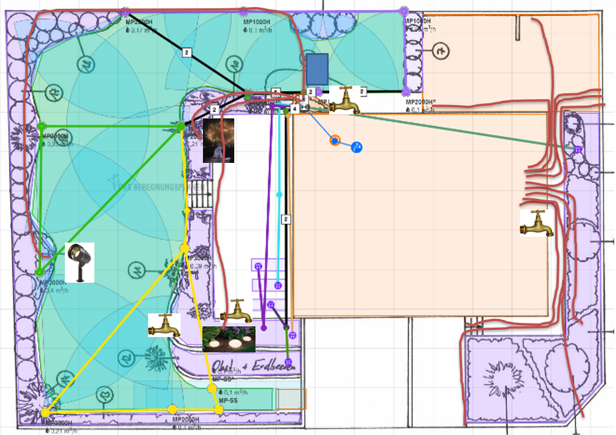Select the small orange-outlined box beside MP-SS strip
This screenshot has width=616, height=435.
(x=291, y=399)
